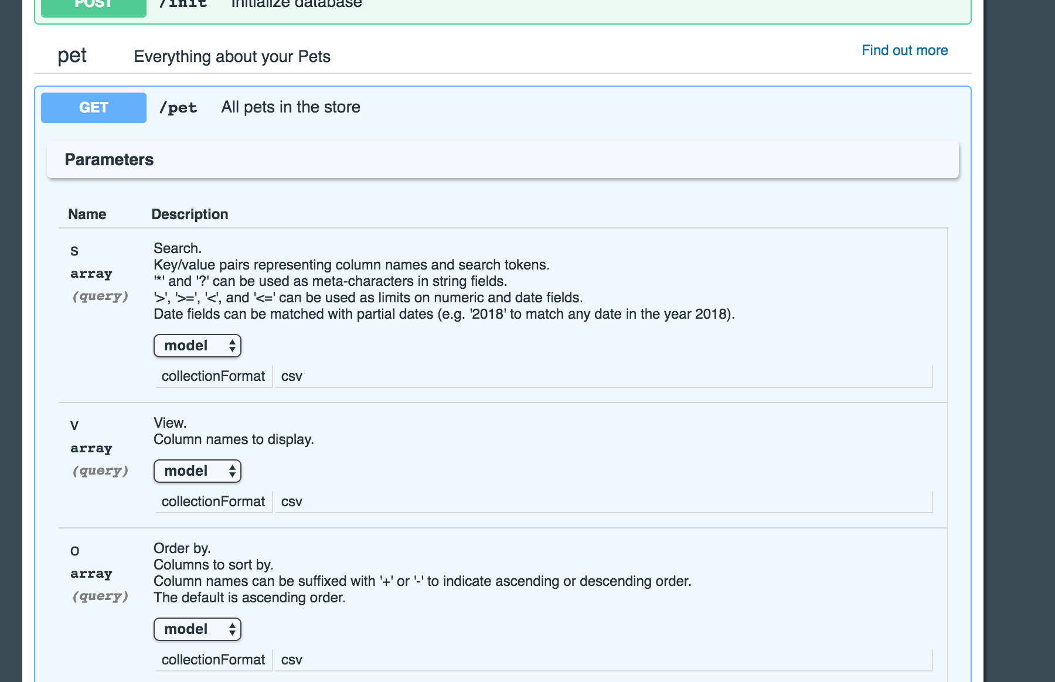This screenshot has width=1055, height=682.
Task: Click the 'Everything about your Pets' description
Action: point(232,57)
